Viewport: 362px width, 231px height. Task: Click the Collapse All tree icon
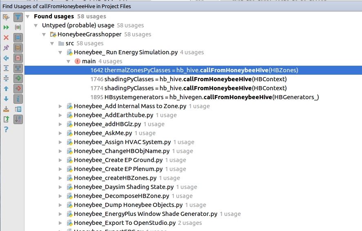pyautogui.click(x=6, y=78)
